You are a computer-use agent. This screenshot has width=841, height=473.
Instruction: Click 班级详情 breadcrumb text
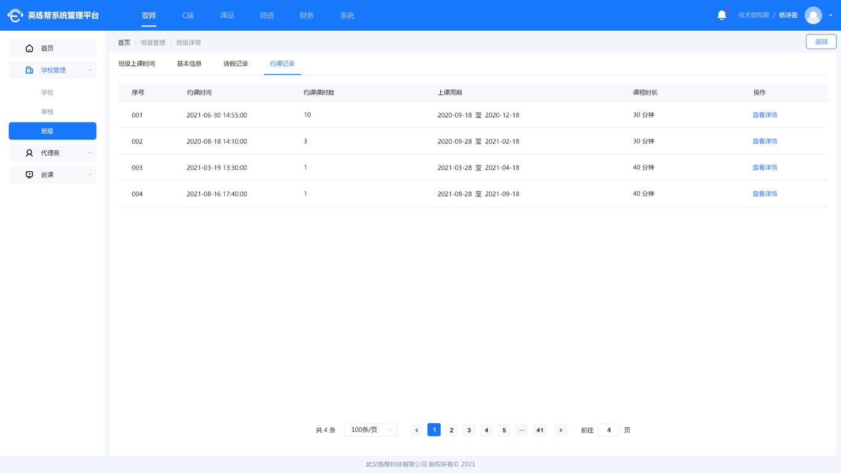pos(188,42)
